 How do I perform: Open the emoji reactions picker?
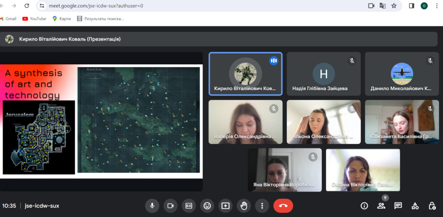click(x=207, y=205)
